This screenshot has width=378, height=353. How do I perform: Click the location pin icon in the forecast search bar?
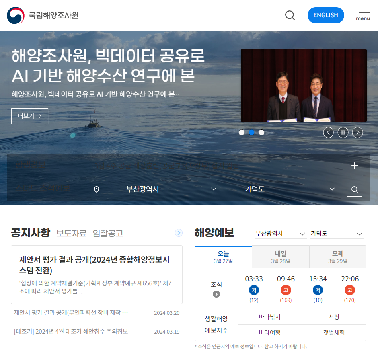coord(97,189)
